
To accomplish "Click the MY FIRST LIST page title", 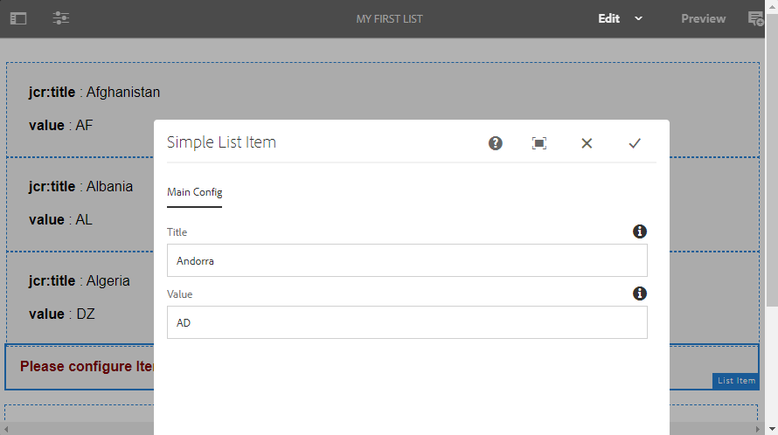I will [x=390, y=19].
